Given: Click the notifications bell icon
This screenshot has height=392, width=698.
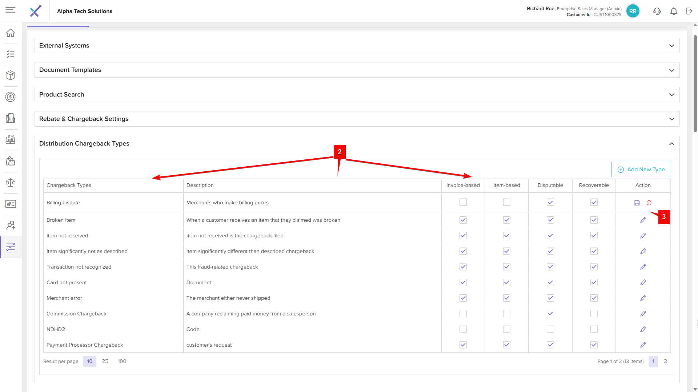Looking at the screenshot, I should click(x=674, y=11).
